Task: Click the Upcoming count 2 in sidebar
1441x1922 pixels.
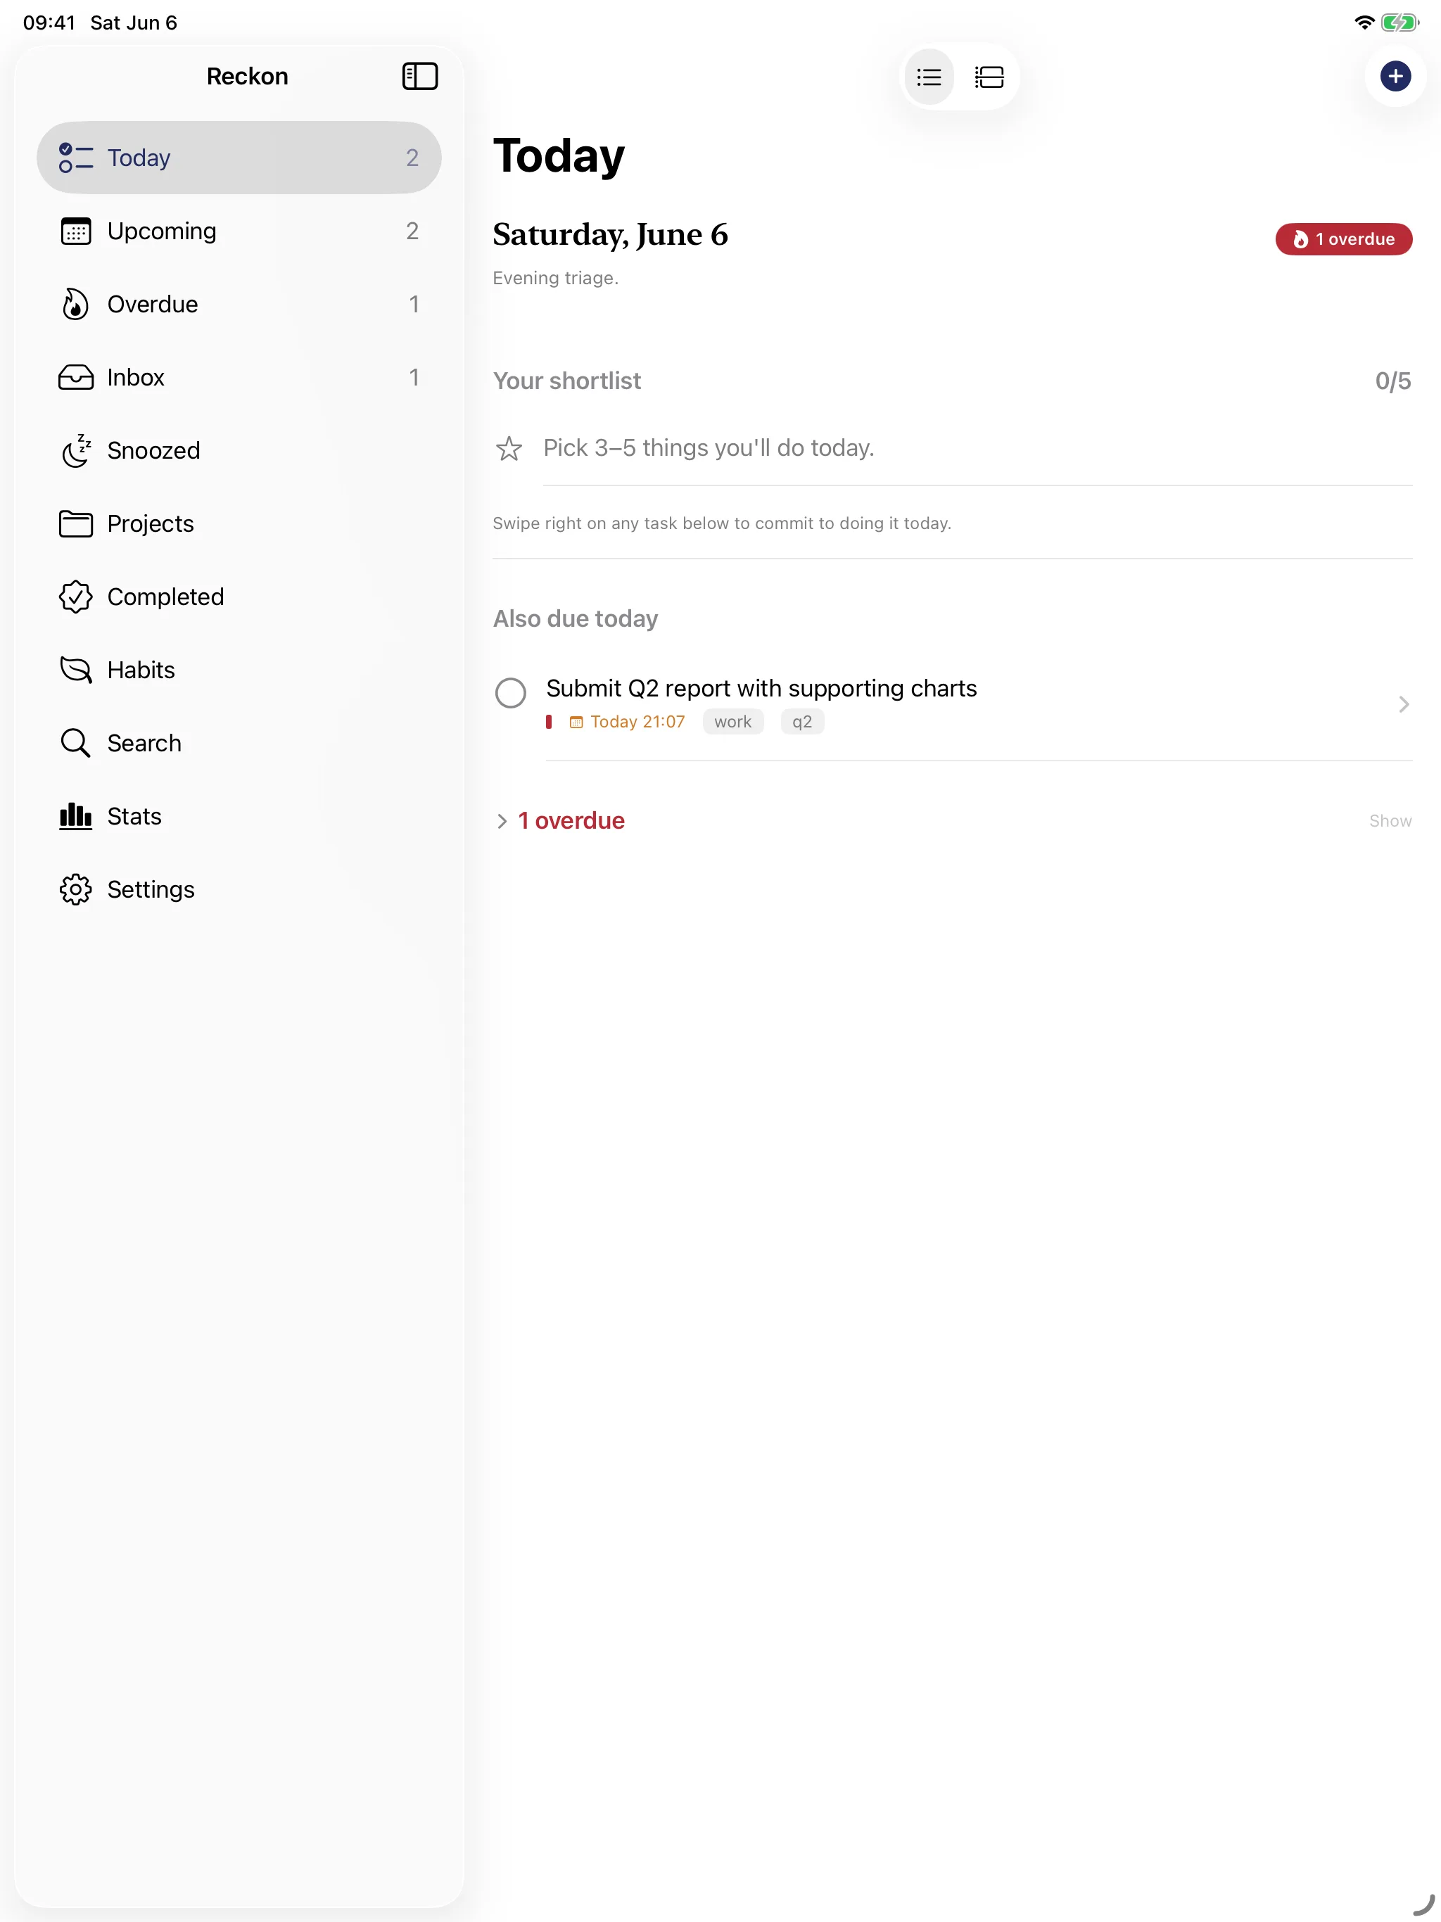Action: point(412,231)
